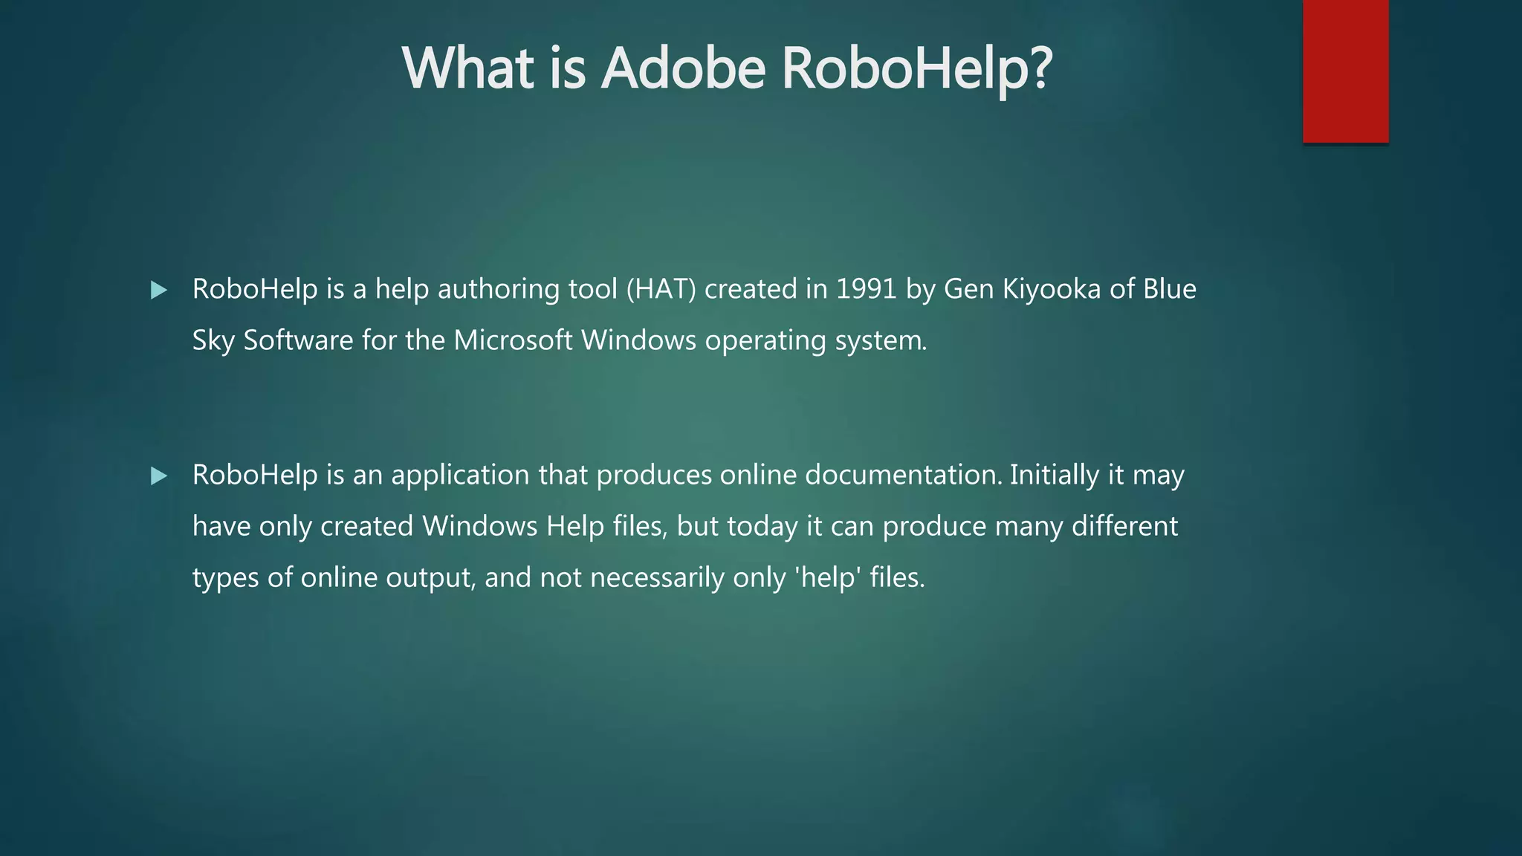The height and width of the screenshot is (856, 1522).
Task: Click the question mark in the title
Action: pos(1041,68)
